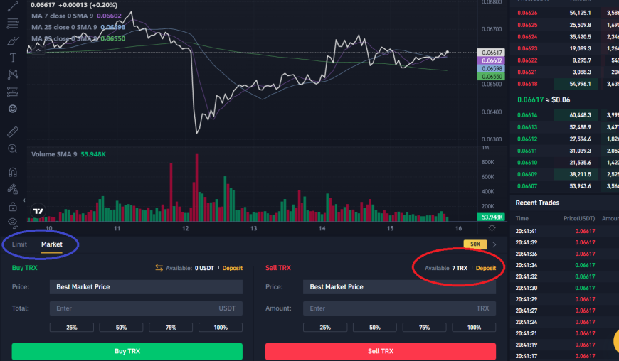The image size is (619, 361).
Task: Collapse the indicator legend chevron
Action: (x=38, y=50)
